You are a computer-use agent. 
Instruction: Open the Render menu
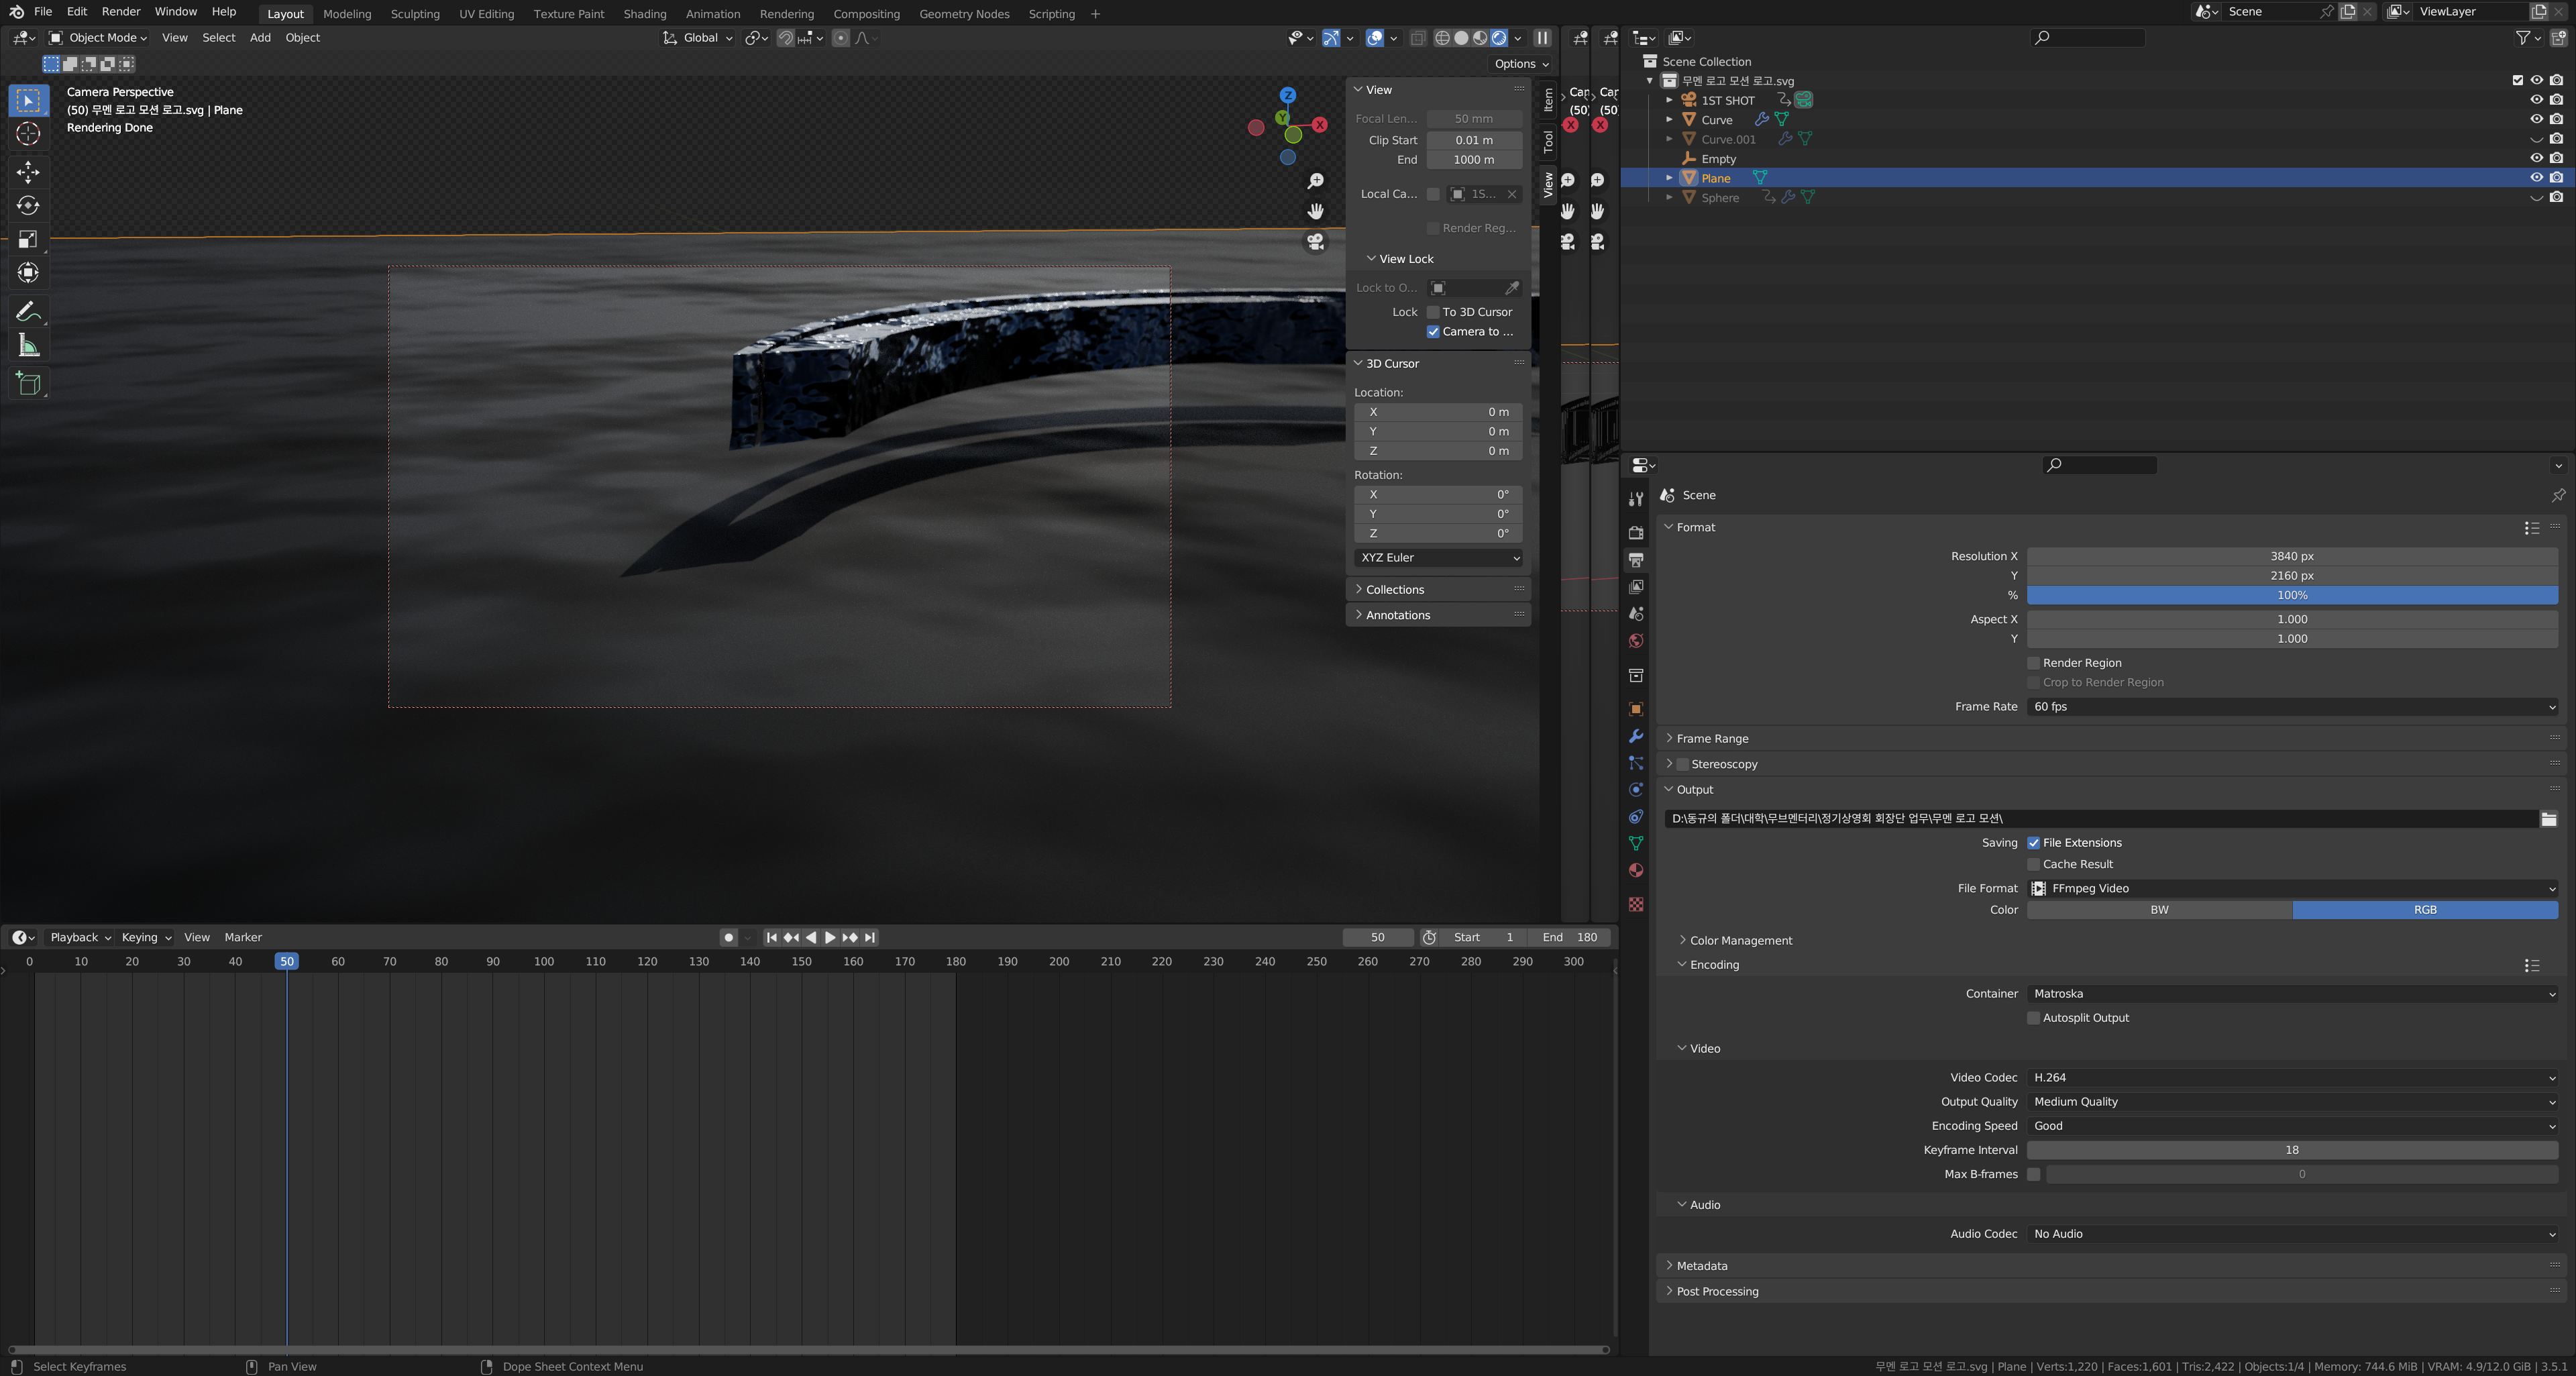click(121, 12)
